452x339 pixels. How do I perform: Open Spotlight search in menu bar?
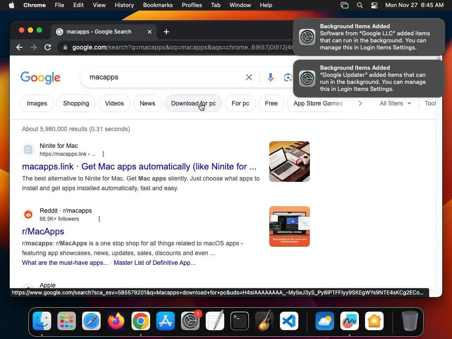[x=359, y=5]
